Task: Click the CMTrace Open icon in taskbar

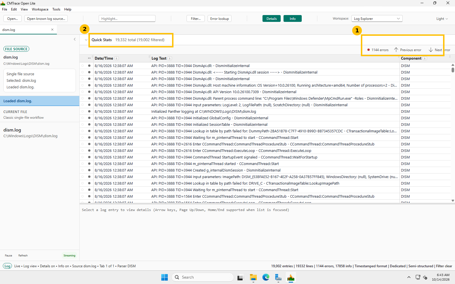Action: point(291,277)
